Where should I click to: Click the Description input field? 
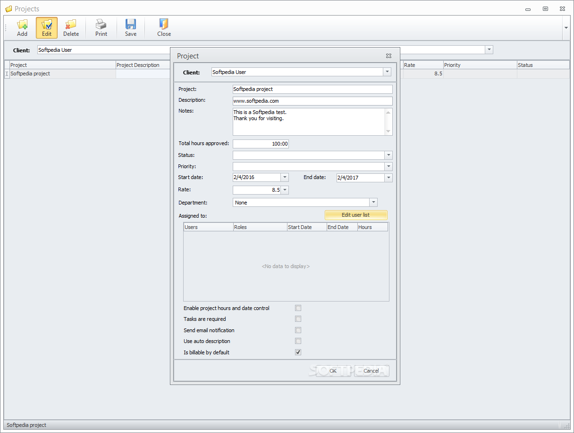pos(312,101)
